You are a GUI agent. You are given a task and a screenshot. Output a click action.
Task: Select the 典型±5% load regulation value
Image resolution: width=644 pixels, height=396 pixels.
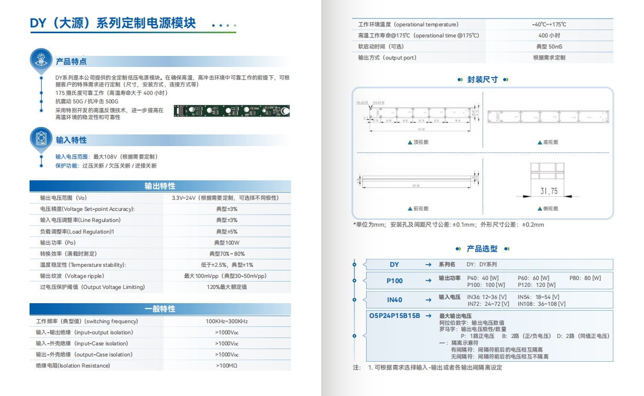click(227, 231)
